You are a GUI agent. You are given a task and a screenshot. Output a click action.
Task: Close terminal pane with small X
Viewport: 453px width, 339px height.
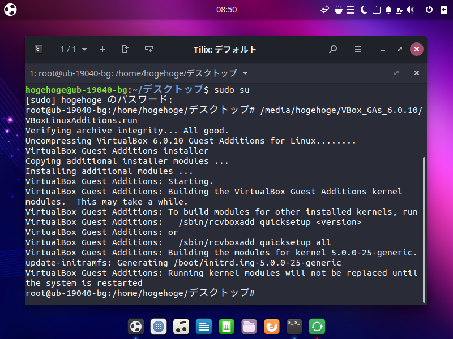[417, 73]
